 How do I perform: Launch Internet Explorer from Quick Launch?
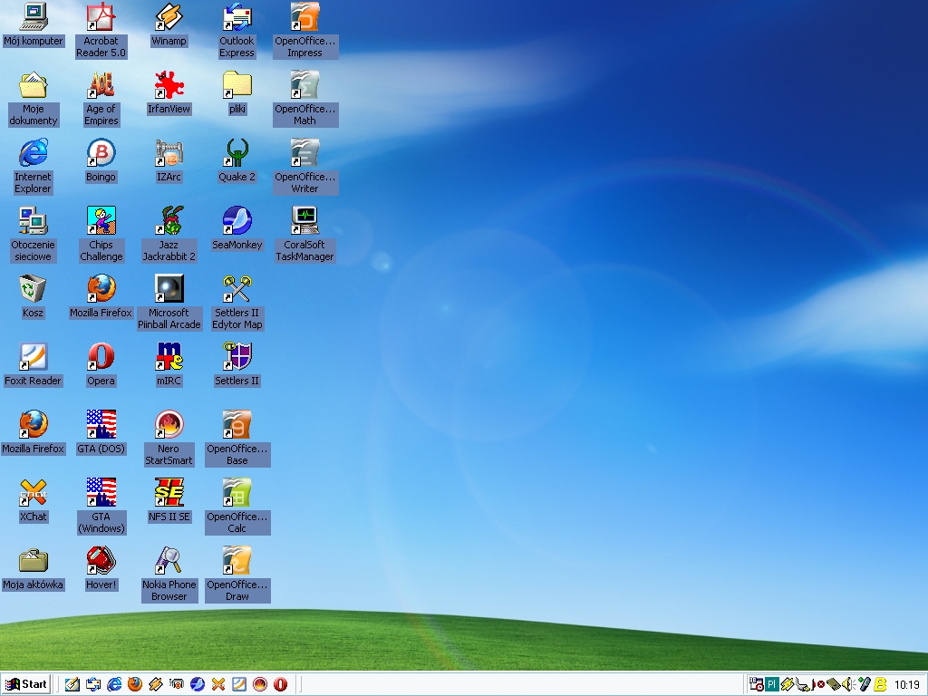click(x=113, y=685)
